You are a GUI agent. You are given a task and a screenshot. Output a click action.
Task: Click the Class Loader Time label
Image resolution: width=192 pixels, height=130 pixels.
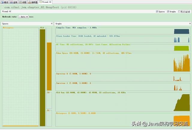(x=88, y=36)
